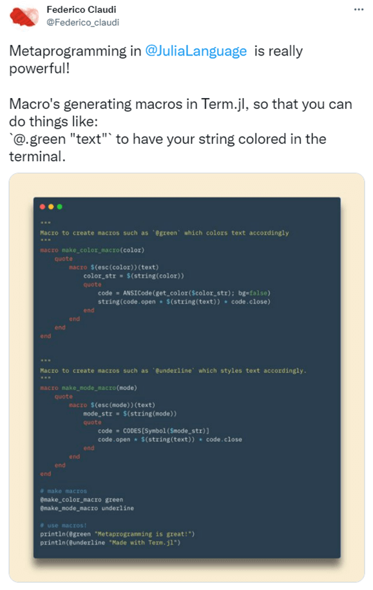This screenshot has height=590, width=373.
Task: Open the embedded code image
Action: pos(187,377)
